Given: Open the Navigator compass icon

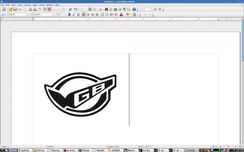Looking at the screenshot, I should tap(111, 9).
